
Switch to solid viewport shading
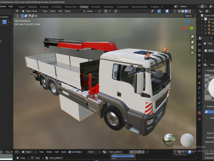point(183,11)
